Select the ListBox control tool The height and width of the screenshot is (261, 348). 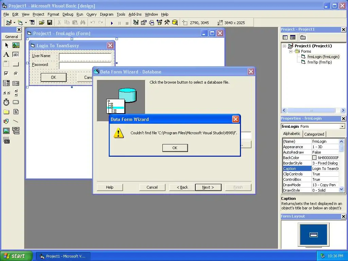tap(16, 83)
